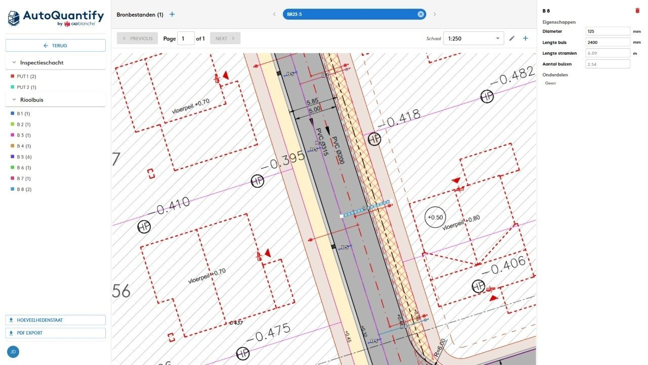The height and width of the screenshot is (365, 648).
Task: Click the TERUG button
Action: pos(56,46)
